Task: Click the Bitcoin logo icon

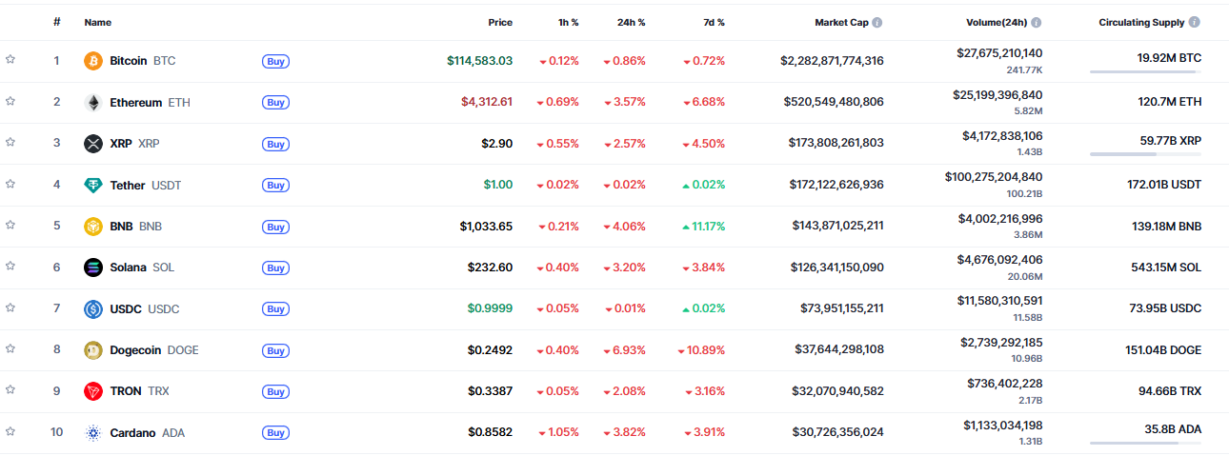Action: coord(93,61)
